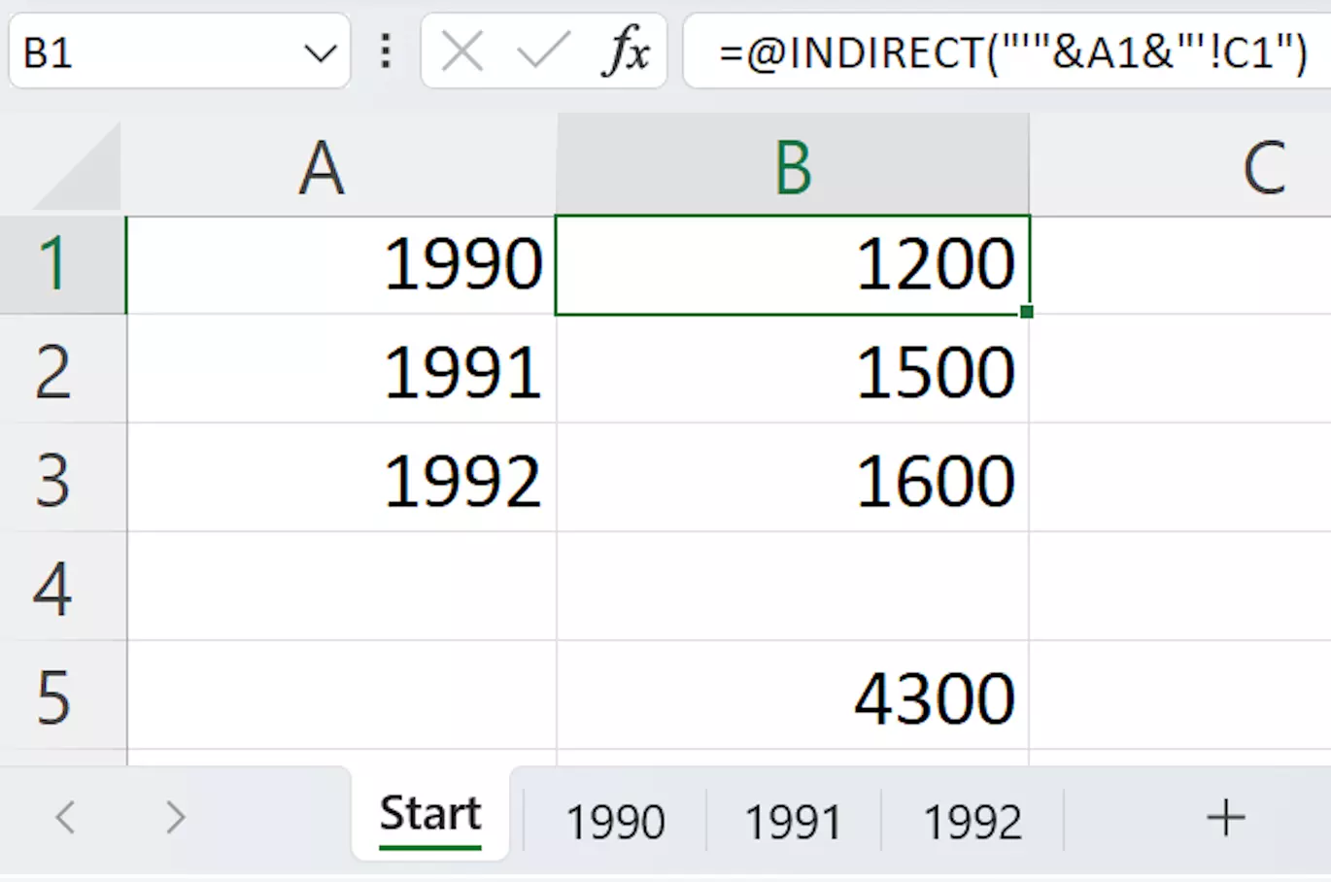The image size is (1331, 882).
Task: Select row 2 header
Action: (63, 368)
